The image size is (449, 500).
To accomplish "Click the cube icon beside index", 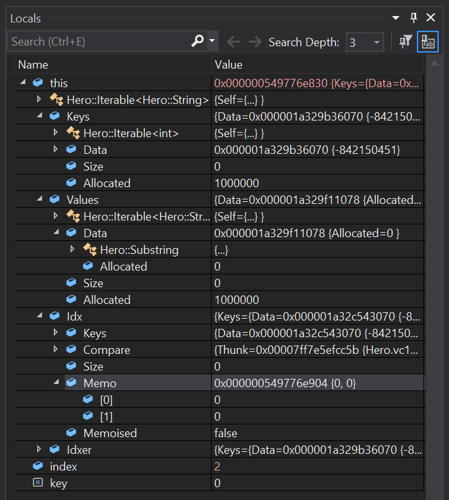I will (38, 466).
